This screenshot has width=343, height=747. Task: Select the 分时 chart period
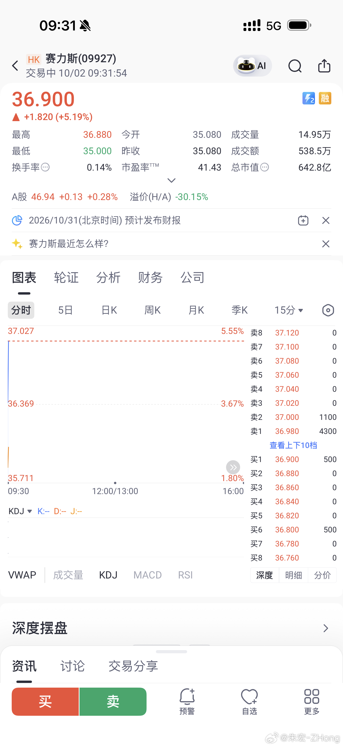coord(21,310)
